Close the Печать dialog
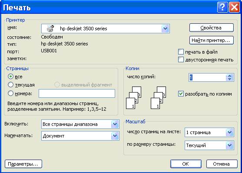The height and width of the screenshot is (173, 242). (234, 7)
